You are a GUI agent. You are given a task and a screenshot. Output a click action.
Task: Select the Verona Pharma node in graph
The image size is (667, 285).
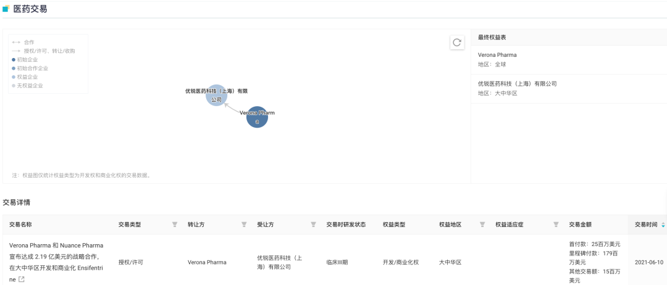coord(257,117)
